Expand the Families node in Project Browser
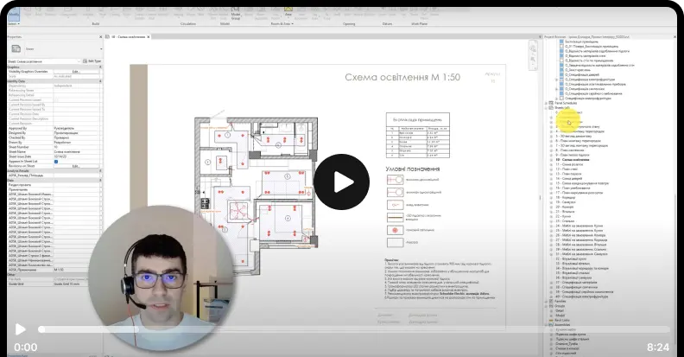 click(546, 301)
